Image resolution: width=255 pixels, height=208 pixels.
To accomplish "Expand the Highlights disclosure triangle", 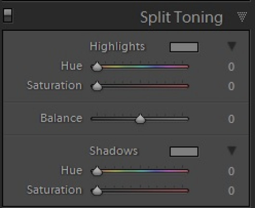I will click(x=232, y=46).
